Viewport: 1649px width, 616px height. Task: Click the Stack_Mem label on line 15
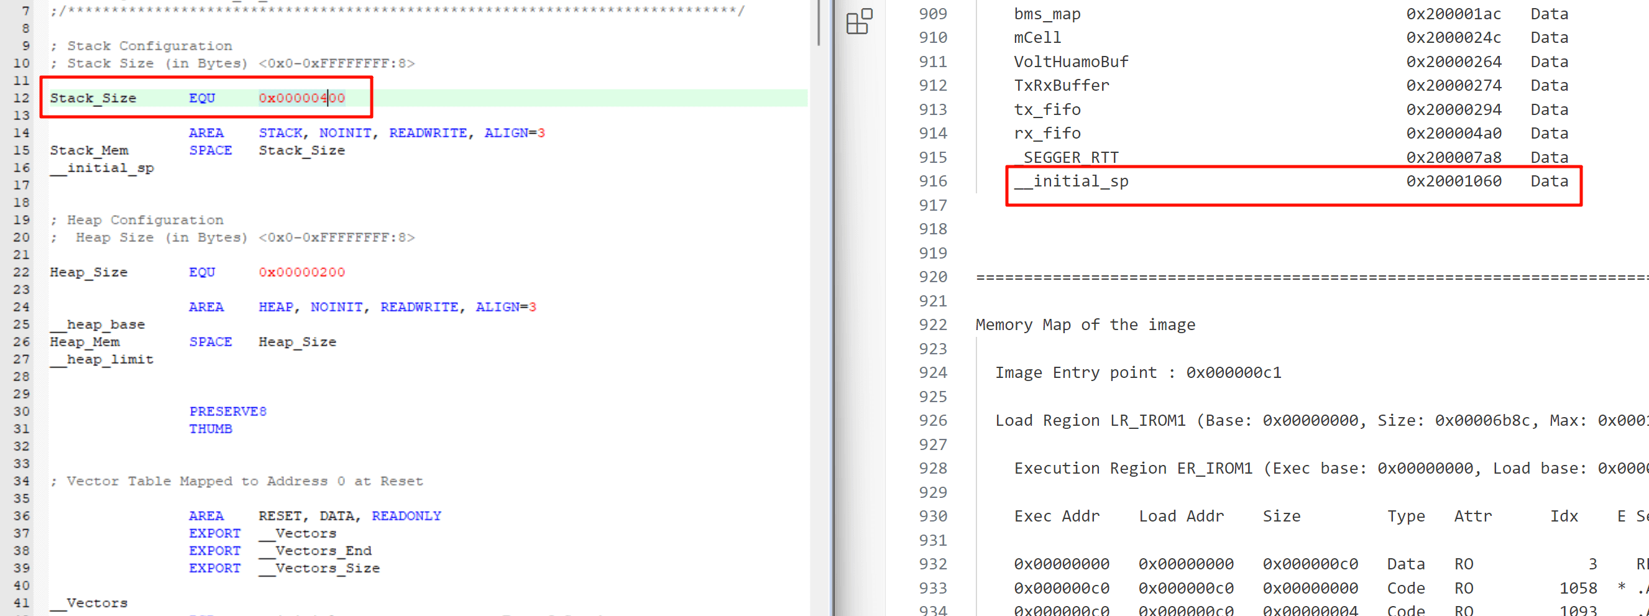pos(89,150)
